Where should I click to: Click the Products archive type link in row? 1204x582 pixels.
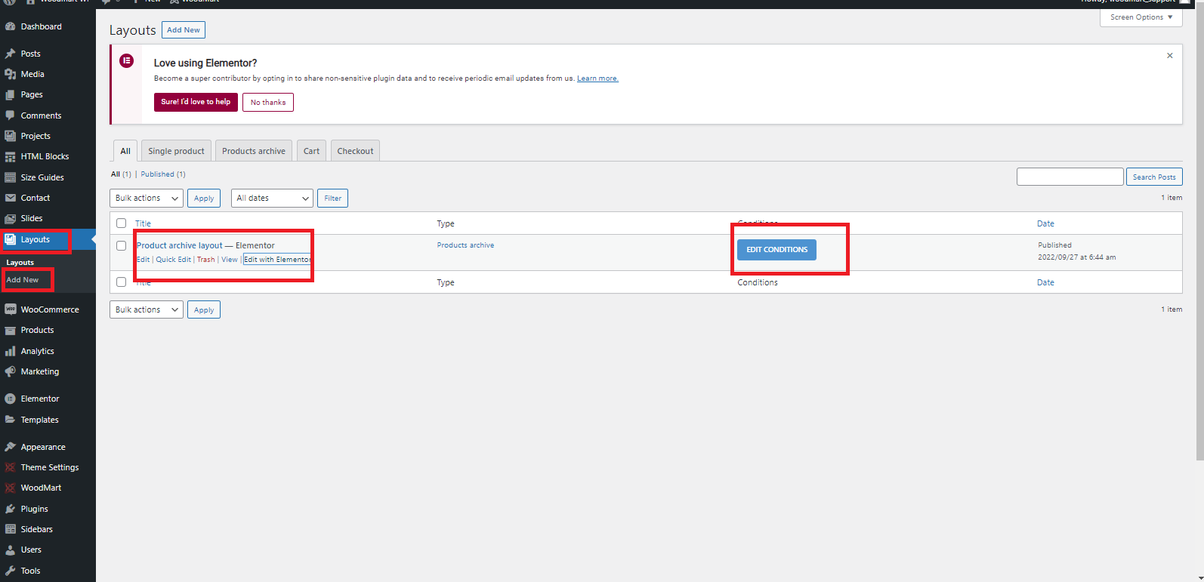[465, 245]
